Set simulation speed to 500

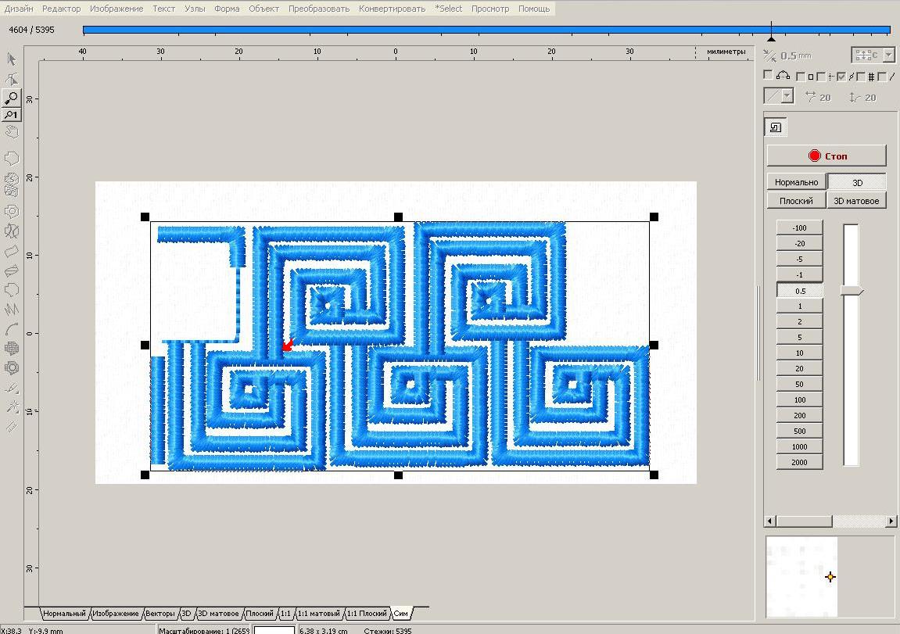point(800,431)
